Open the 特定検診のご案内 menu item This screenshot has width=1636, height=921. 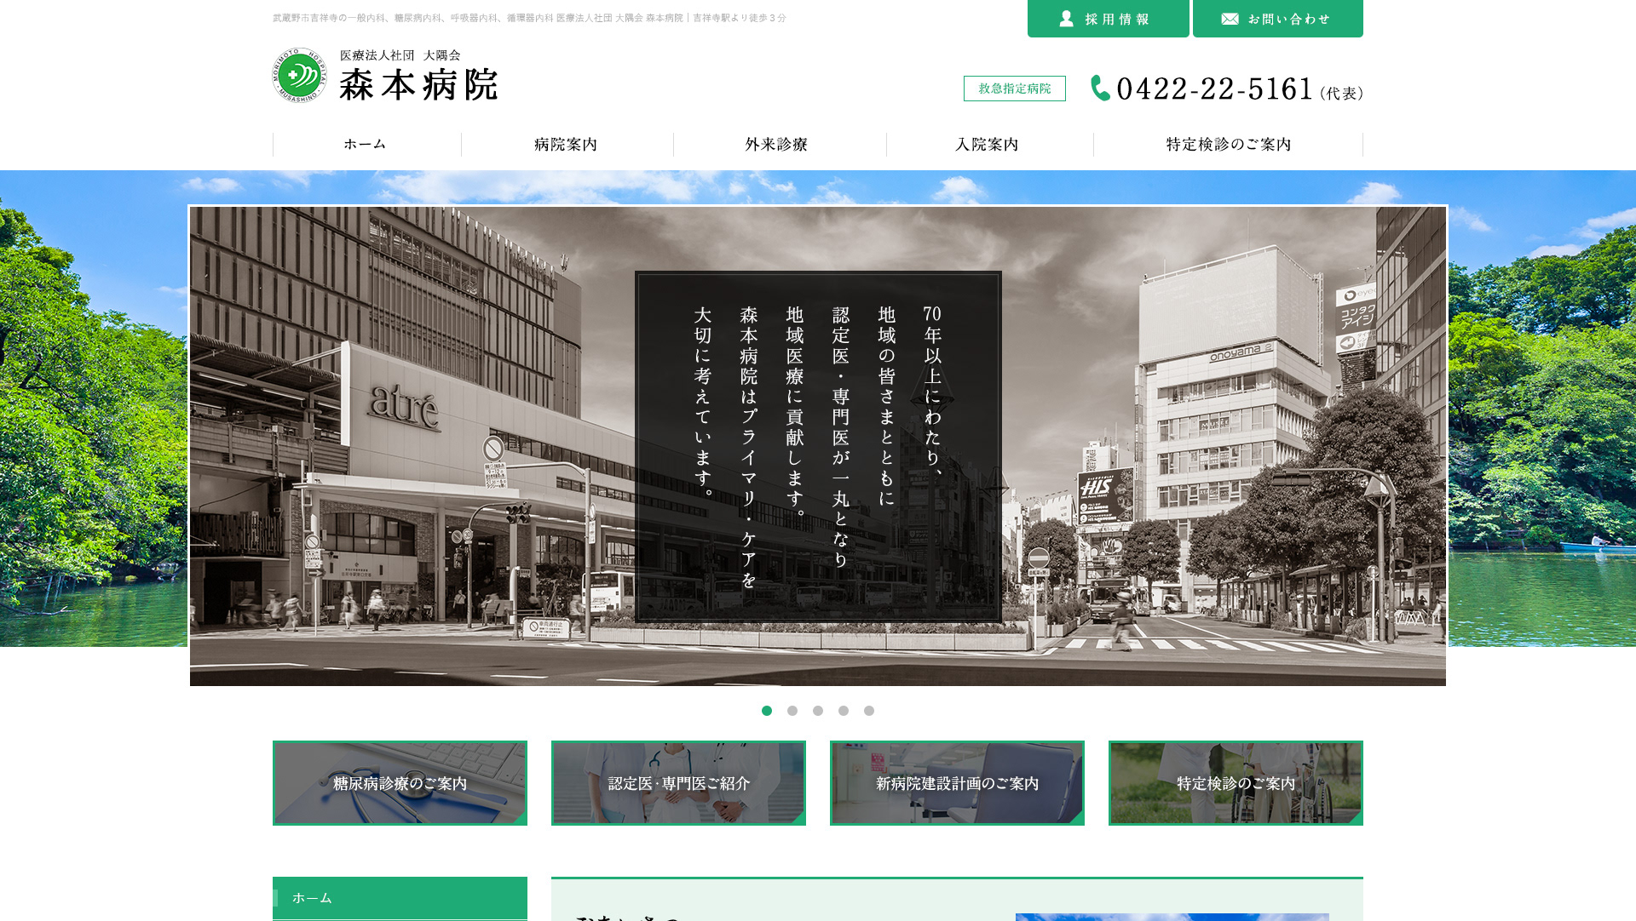coord(1228,145)
